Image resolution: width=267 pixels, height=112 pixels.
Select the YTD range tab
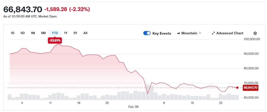point(55,33)
